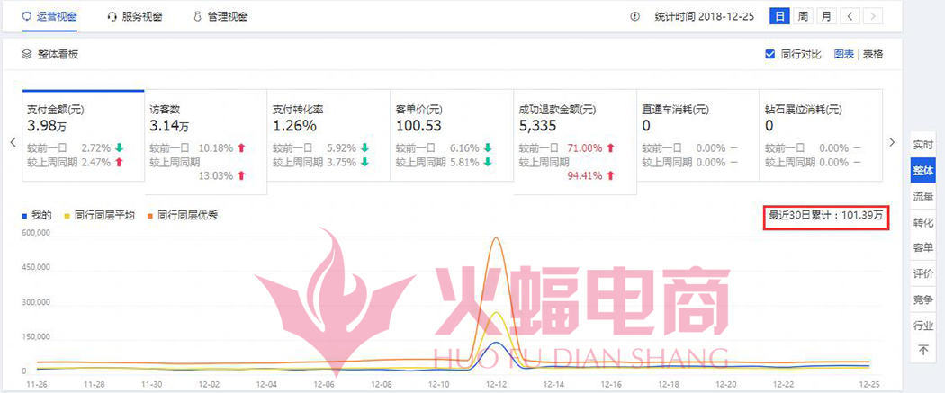Image resolution: width=945 pixels, height=393 pixels.
Task: Switch to the 服务视窗 tab
Action: [x=135, y=16]
